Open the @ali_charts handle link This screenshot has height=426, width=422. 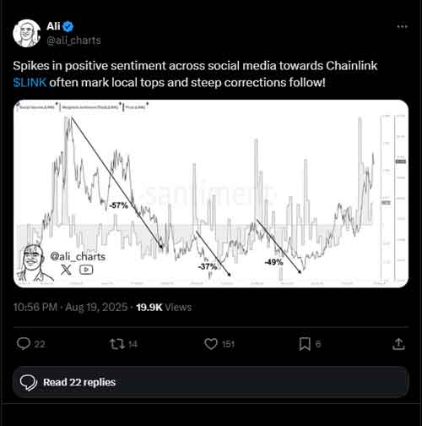click(x=73, y=41)
